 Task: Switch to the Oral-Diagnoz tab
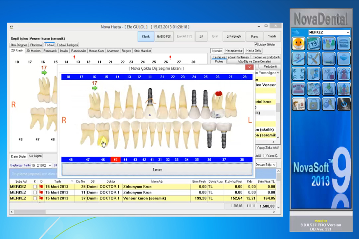[x=19, y=45]
